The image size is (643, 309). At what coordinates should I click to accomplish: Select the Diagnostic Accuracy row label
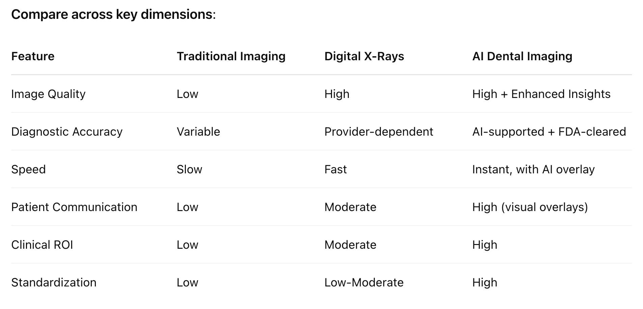67,132
